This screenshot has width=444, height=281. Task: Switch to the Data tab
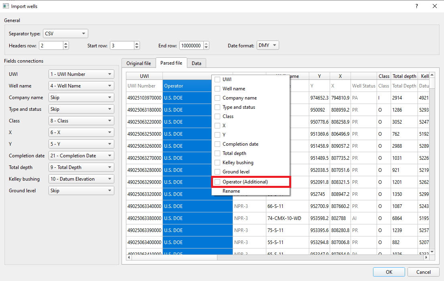[197, 63]
